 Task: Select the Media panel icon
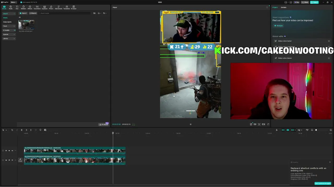4,7
